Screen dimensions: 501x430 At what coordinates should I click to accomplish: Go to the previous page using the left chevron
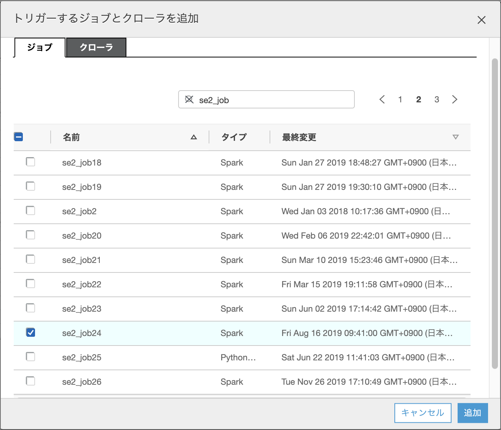click(x=382, y=99)
